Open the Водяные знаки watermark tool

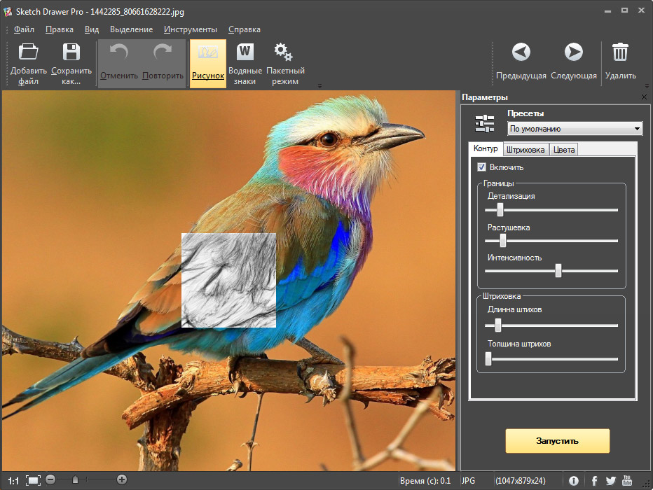(x=245, y=52)
